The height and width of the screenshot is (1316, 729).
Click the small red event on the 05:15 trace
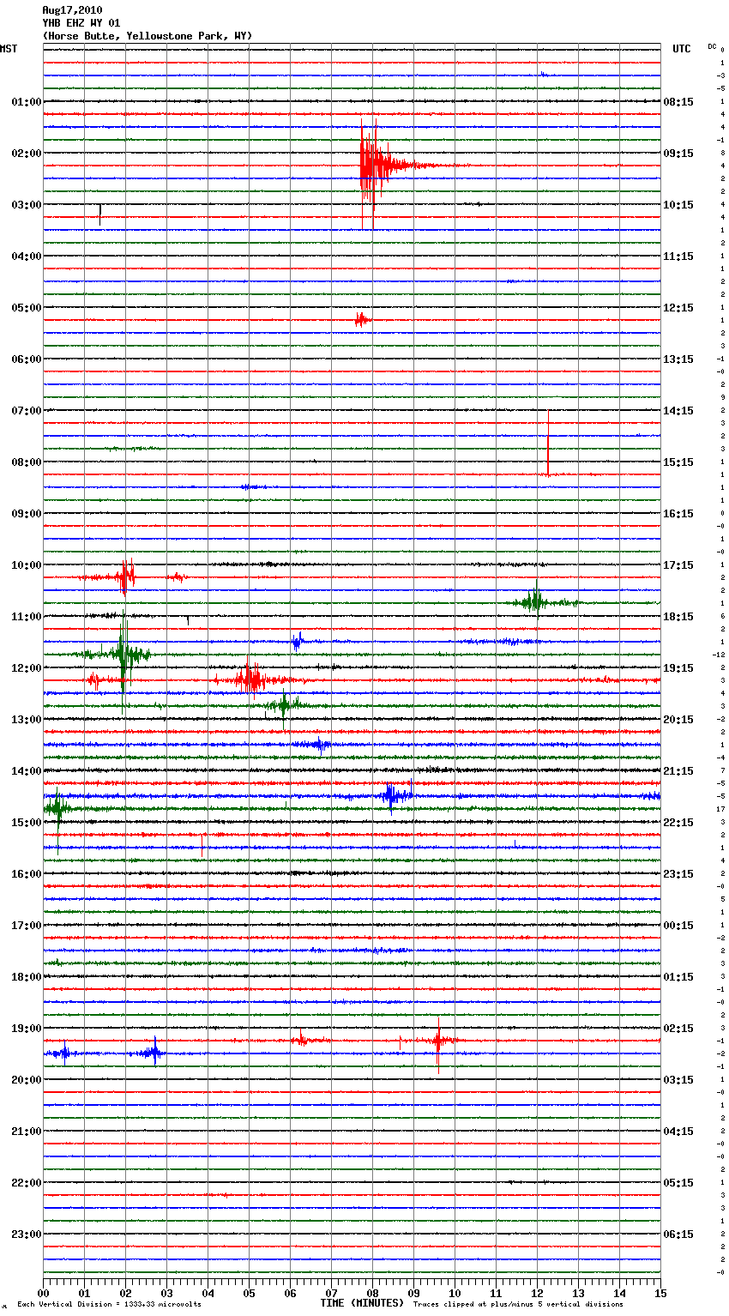[x=362, y=320]
